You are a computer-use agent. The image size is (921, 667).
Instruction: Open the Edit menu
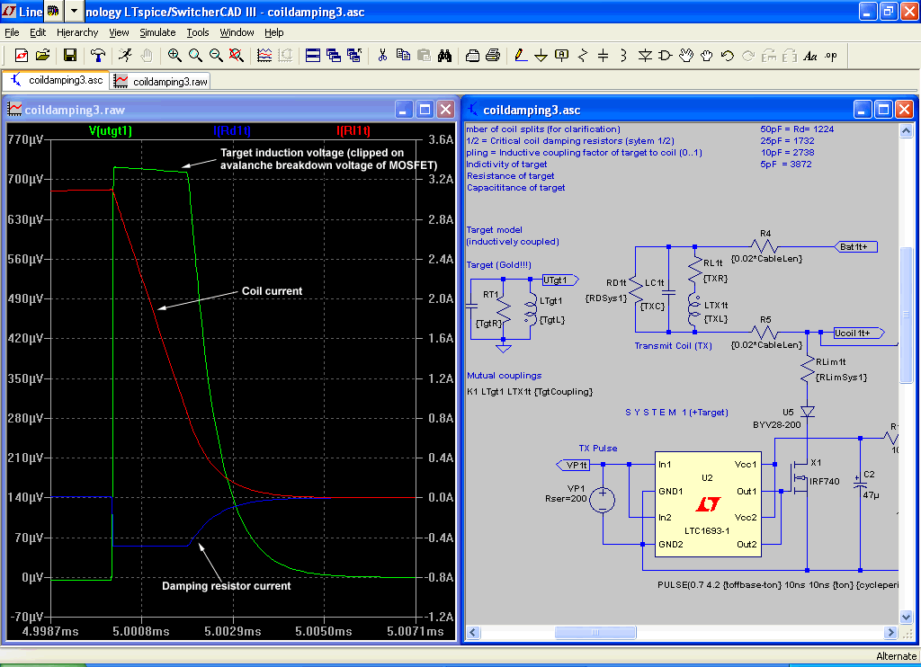38,32
